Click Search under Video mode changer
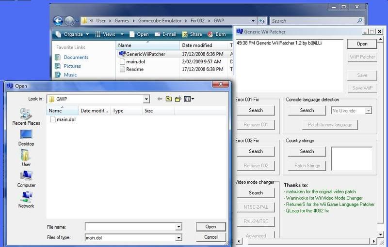 pos(256,193)
